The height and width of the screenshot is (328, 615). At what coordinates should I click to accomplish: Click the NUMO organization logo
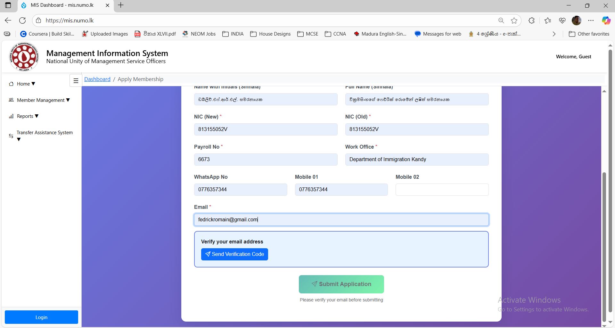click(x=24, y=57)
